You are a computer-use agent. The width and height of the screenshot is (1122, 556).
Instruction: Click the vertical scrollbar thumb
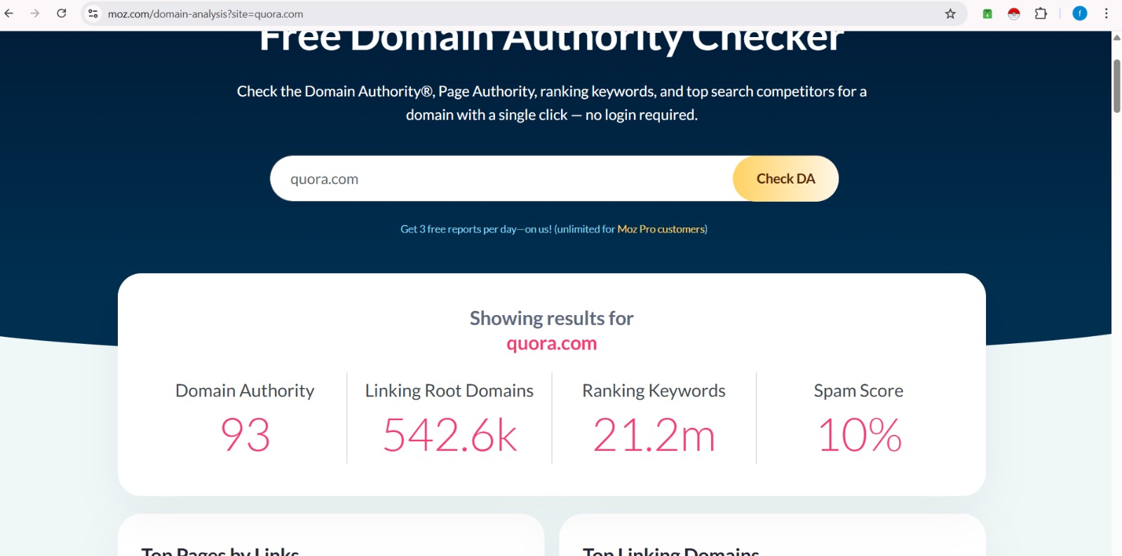point(1116,85)
